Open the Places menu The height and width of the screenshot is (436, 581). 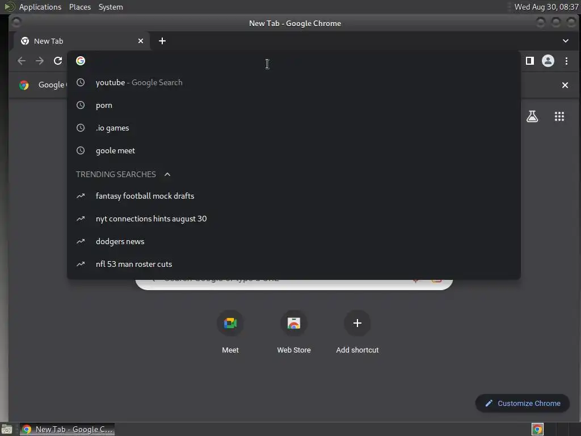80,7
